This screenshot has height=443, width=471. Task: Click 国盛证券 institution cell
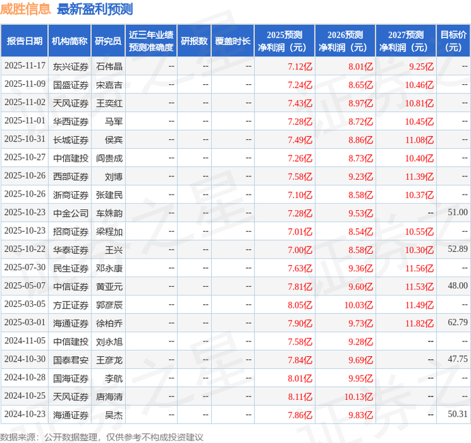tap(71, 85)
